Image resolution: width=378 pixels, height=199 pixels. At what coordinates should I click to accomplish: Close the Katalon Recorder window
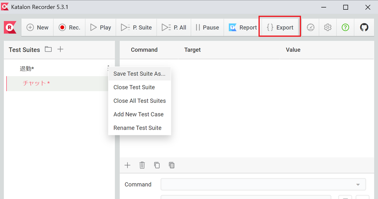(x=367, y=7)
